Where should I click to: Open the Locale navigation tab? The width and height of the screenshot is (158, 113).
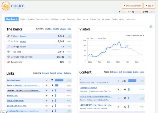pos(62,19)
